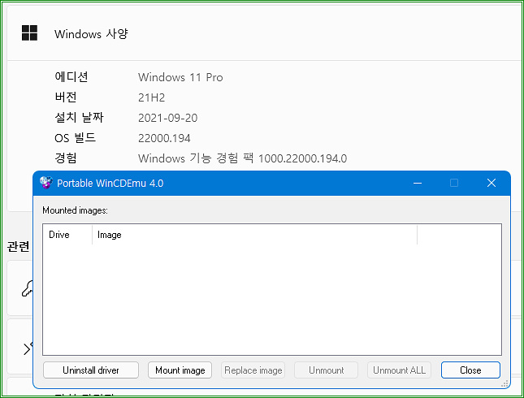524x398 pixels.
Task: Sort by the Image column header
Action: click(254, 235)
